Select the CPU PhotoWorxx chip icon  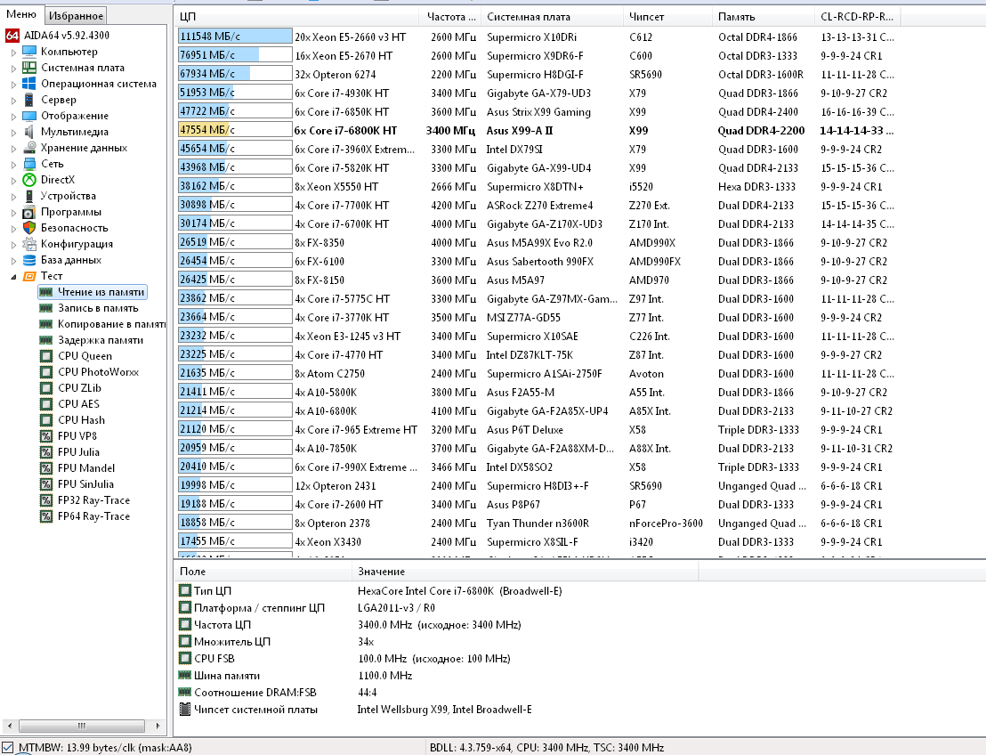pyautogui.click(x=46, y=372)
